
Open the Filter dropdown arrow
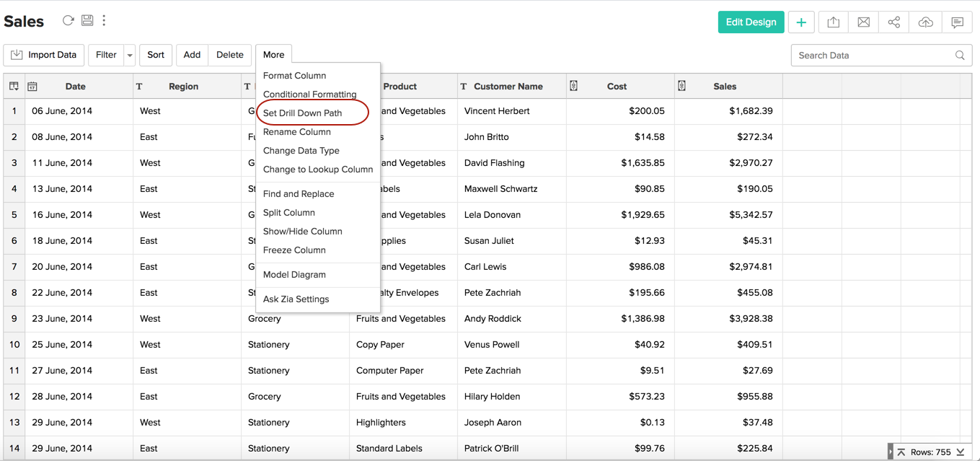(130, 55)
